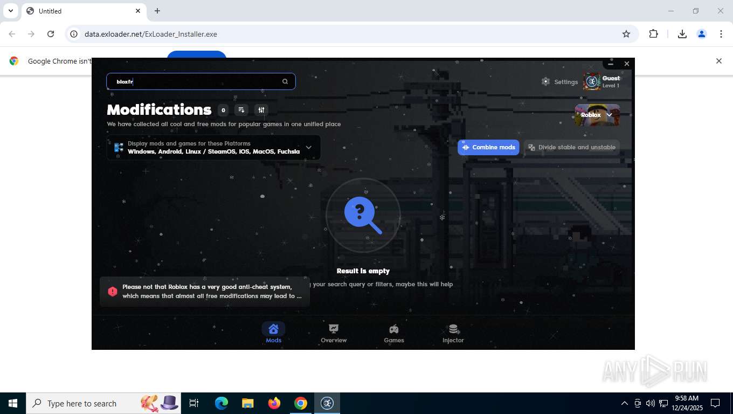Image resolution: width=733 pixels, height=414 pixels.
Task: Click the sort mods icon
Action: coord(241,110)
